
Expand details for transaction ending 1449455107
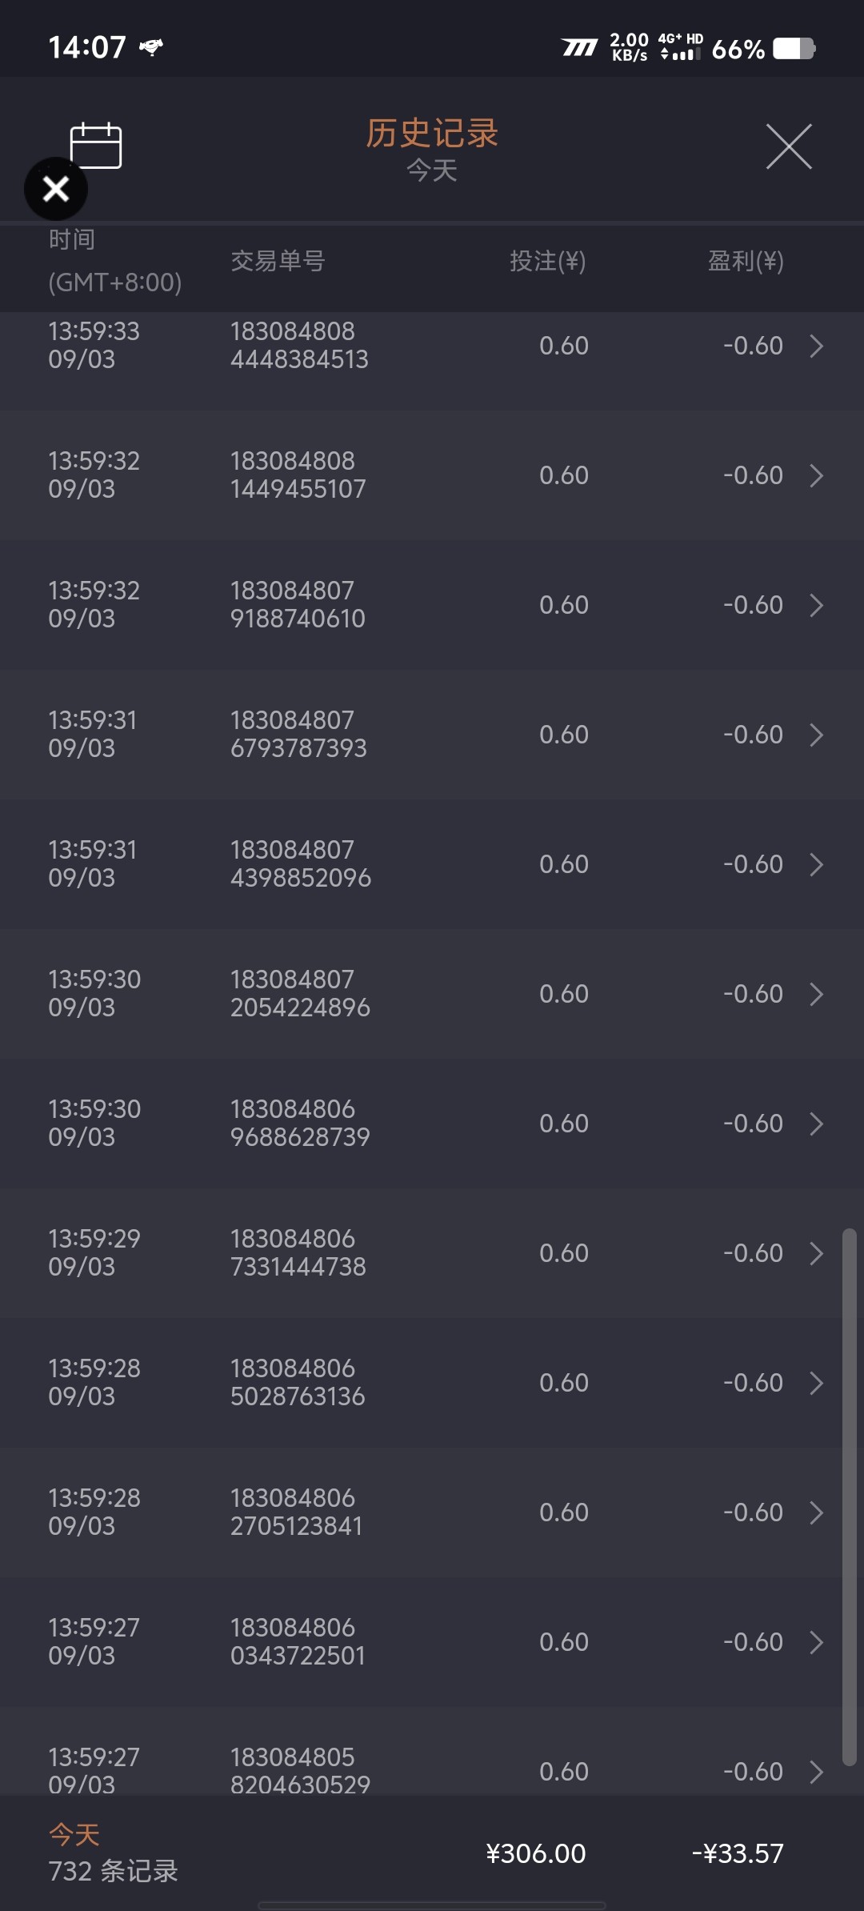tap(816, 475)
